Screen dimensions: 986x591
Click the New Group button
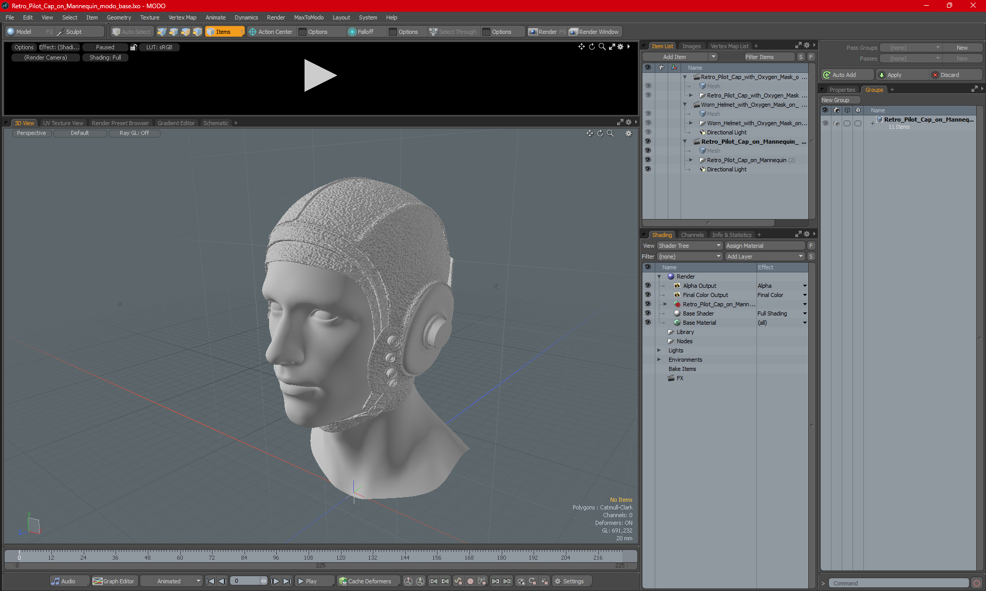(x=840, y=100)
